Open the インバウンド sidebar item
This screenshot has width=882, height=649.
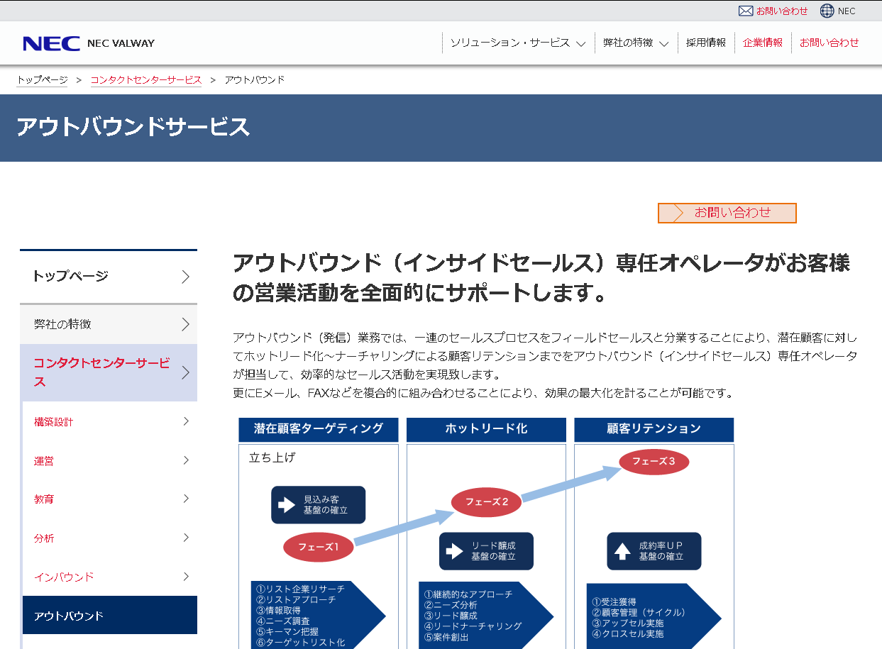click(110, 577)
